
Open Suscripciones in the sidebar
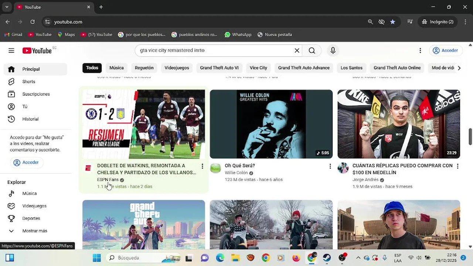point(35,94)
